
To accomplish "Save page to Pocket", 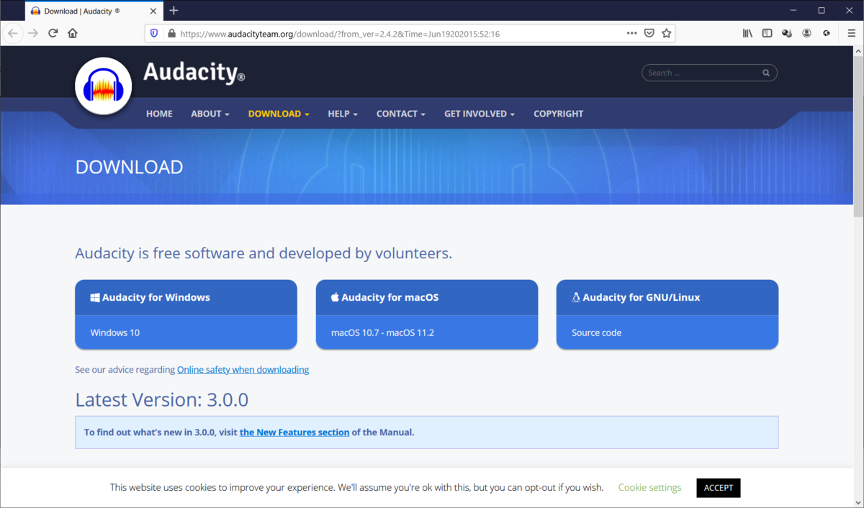I will pyautogui.click(x=649, y=33).
